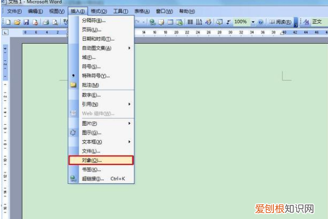Click the Show/Hide formatting marks icon
328x219 pixels.
point(228,22)
